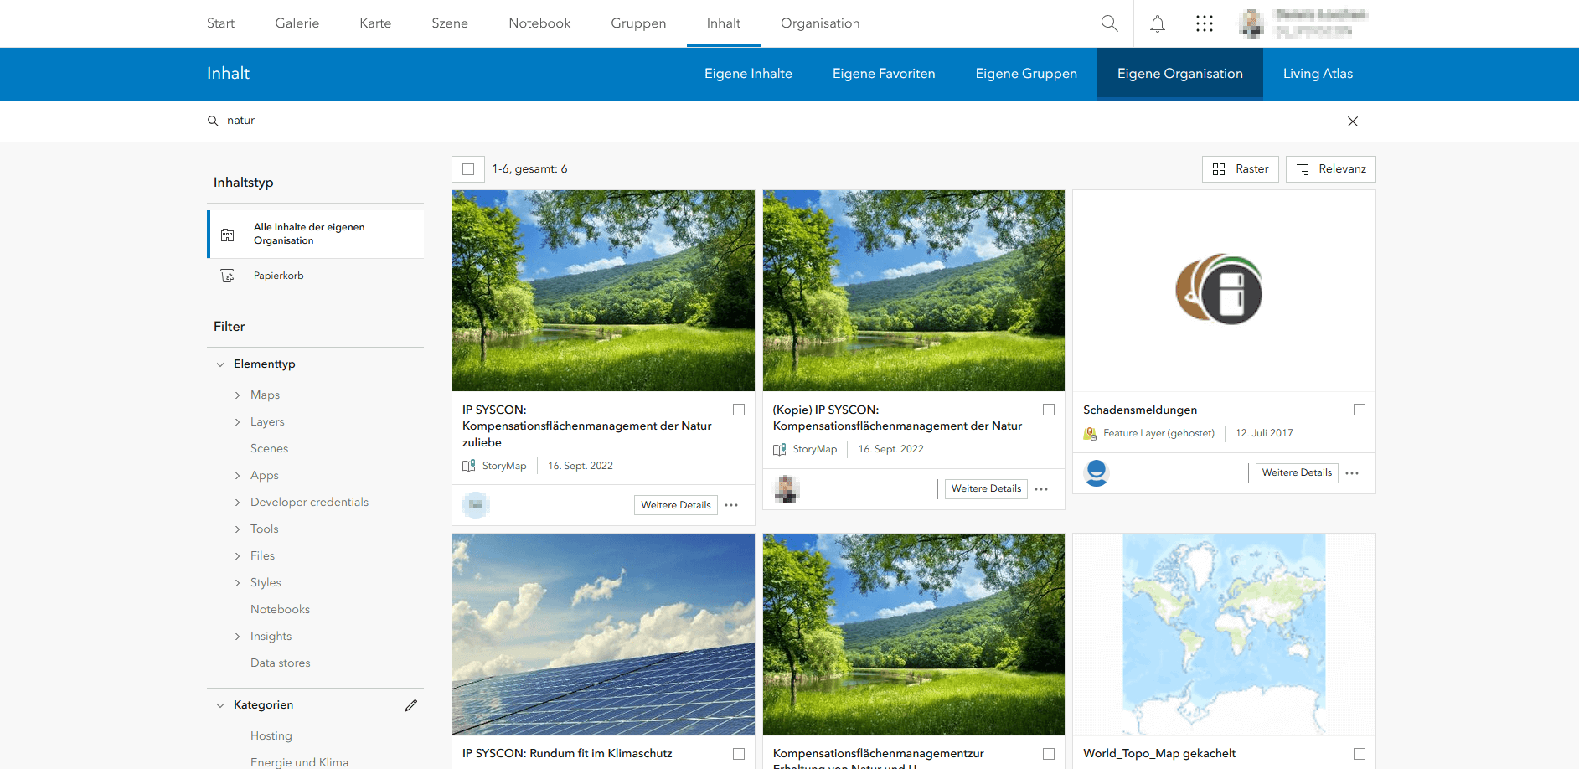Open the Gruppen menu item
Viewport: 1579px width, 769px height.
click(638, 23)
